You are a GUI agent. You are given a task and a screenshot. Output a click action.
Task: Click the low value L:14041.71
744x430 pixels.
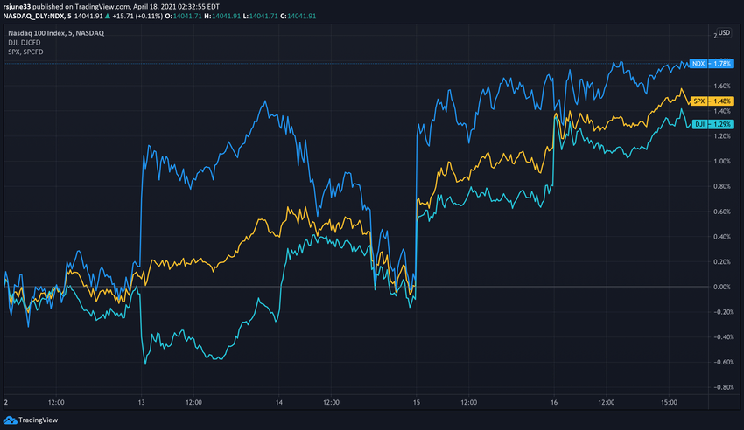click(261, 16)
